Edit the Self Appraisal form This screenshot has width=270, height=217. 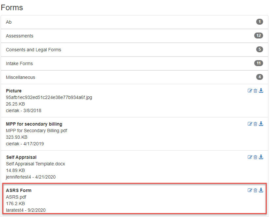pyautogui.click(x=250, y=157)
